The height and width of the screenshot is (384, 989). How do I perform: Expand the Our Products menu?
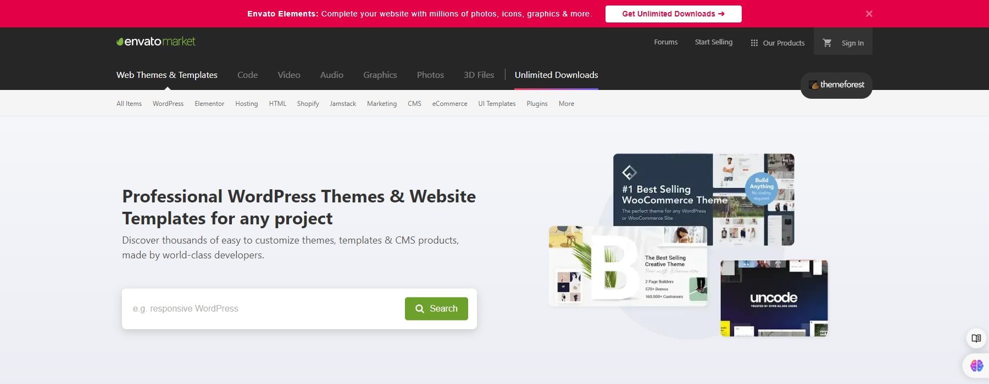point(784,43)
